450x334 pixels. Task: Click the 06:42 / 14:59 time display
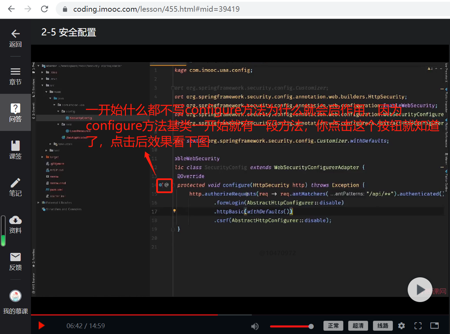[86, 326]
